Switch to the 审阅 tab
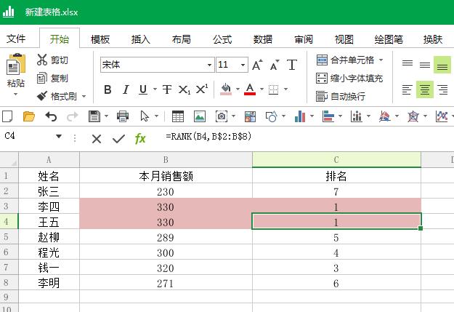The height and width of the screenshot is (312, 454). (304, 39)
